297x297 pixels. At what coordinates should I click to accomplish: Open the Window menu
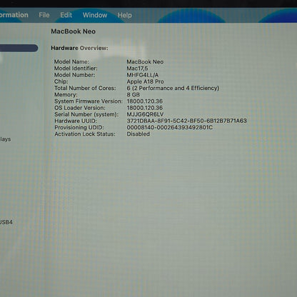95,15
